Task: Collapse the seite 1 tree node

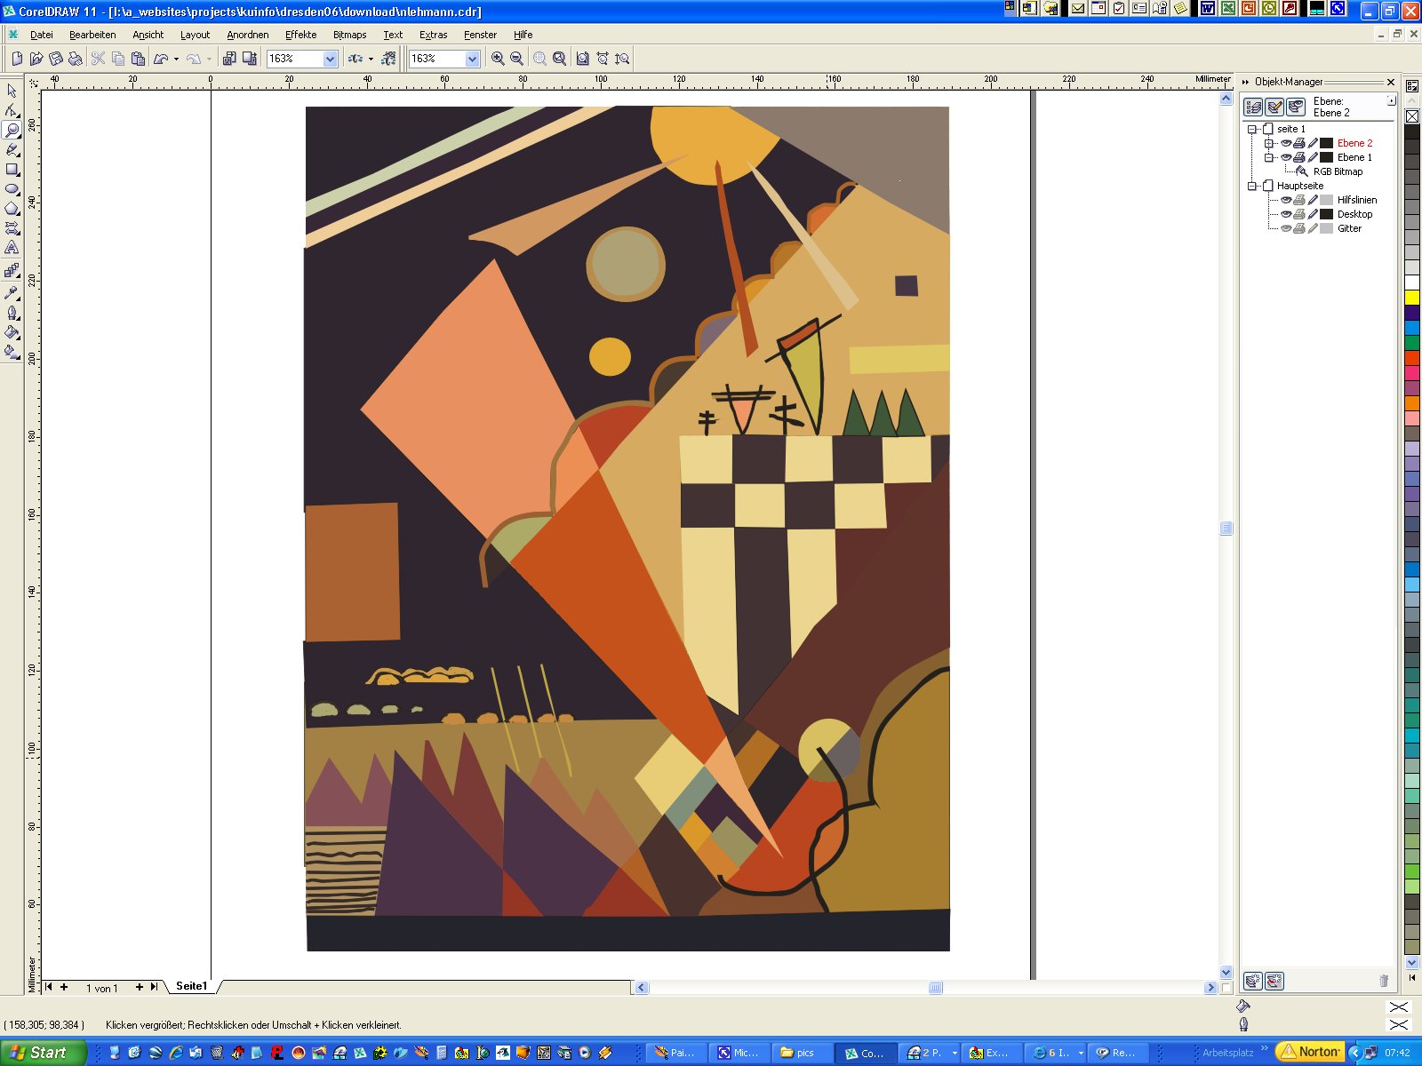Action: click(x=1252, y=129)
